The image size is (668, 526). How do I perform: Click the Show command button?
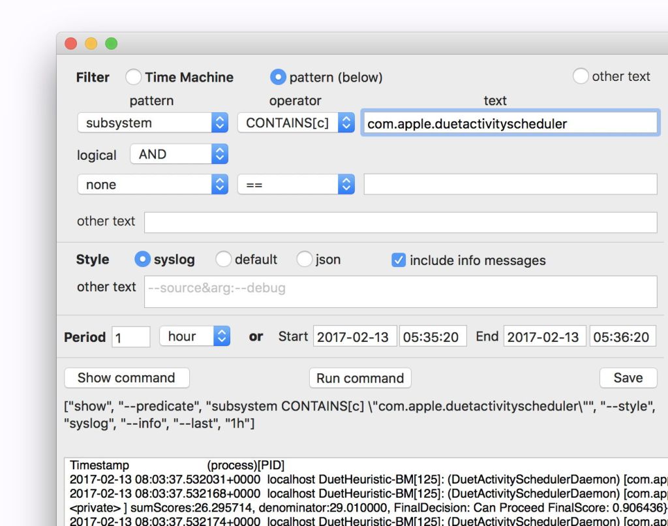[127, 378]
